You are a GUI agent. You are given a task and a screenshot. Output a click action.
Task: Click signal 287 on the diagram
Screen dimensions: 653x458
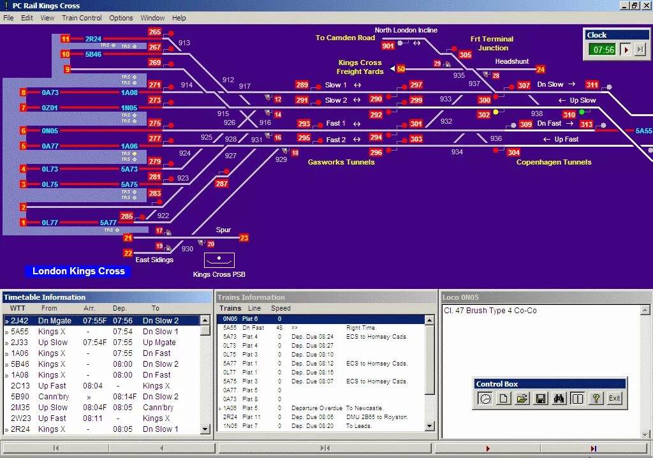click(221, 183)
